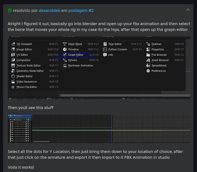
Task: Click the Dope Sheet icon
Action: click(x=65, y=44)
